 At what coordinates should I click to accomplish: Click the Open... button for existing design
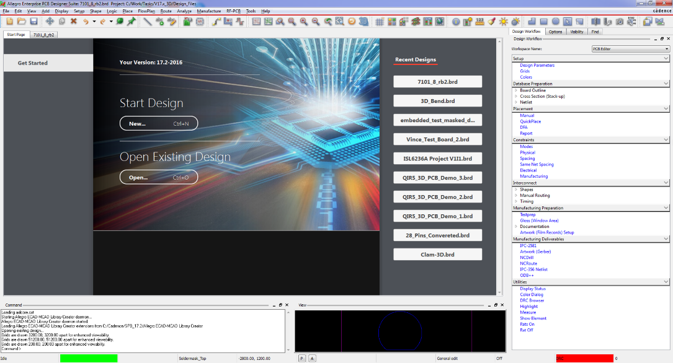[x=159, y=177]
